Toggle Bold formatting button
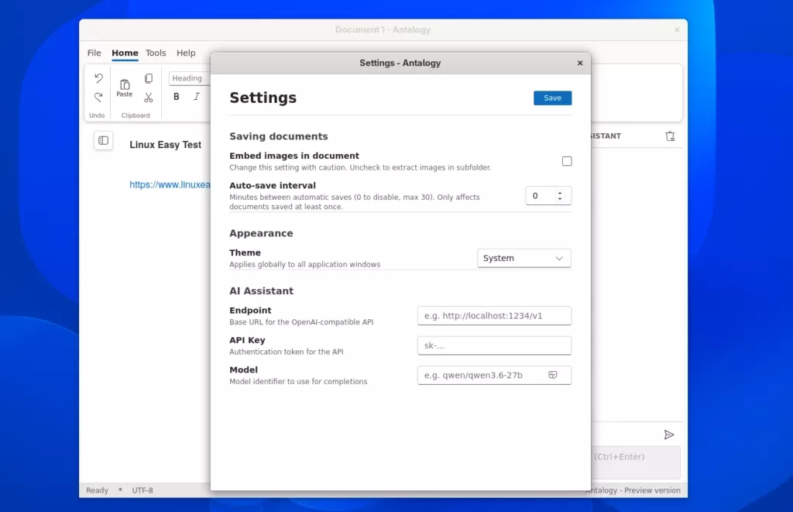 coord(177,97)
